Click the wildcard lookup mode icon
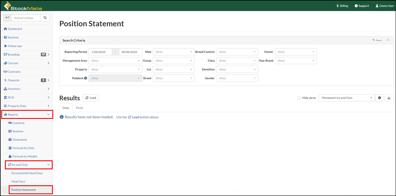396x196 pixels. (8, 18)
